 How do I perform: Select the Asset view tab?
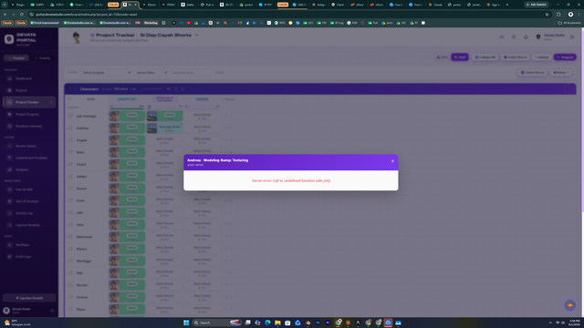click(460, 57)
